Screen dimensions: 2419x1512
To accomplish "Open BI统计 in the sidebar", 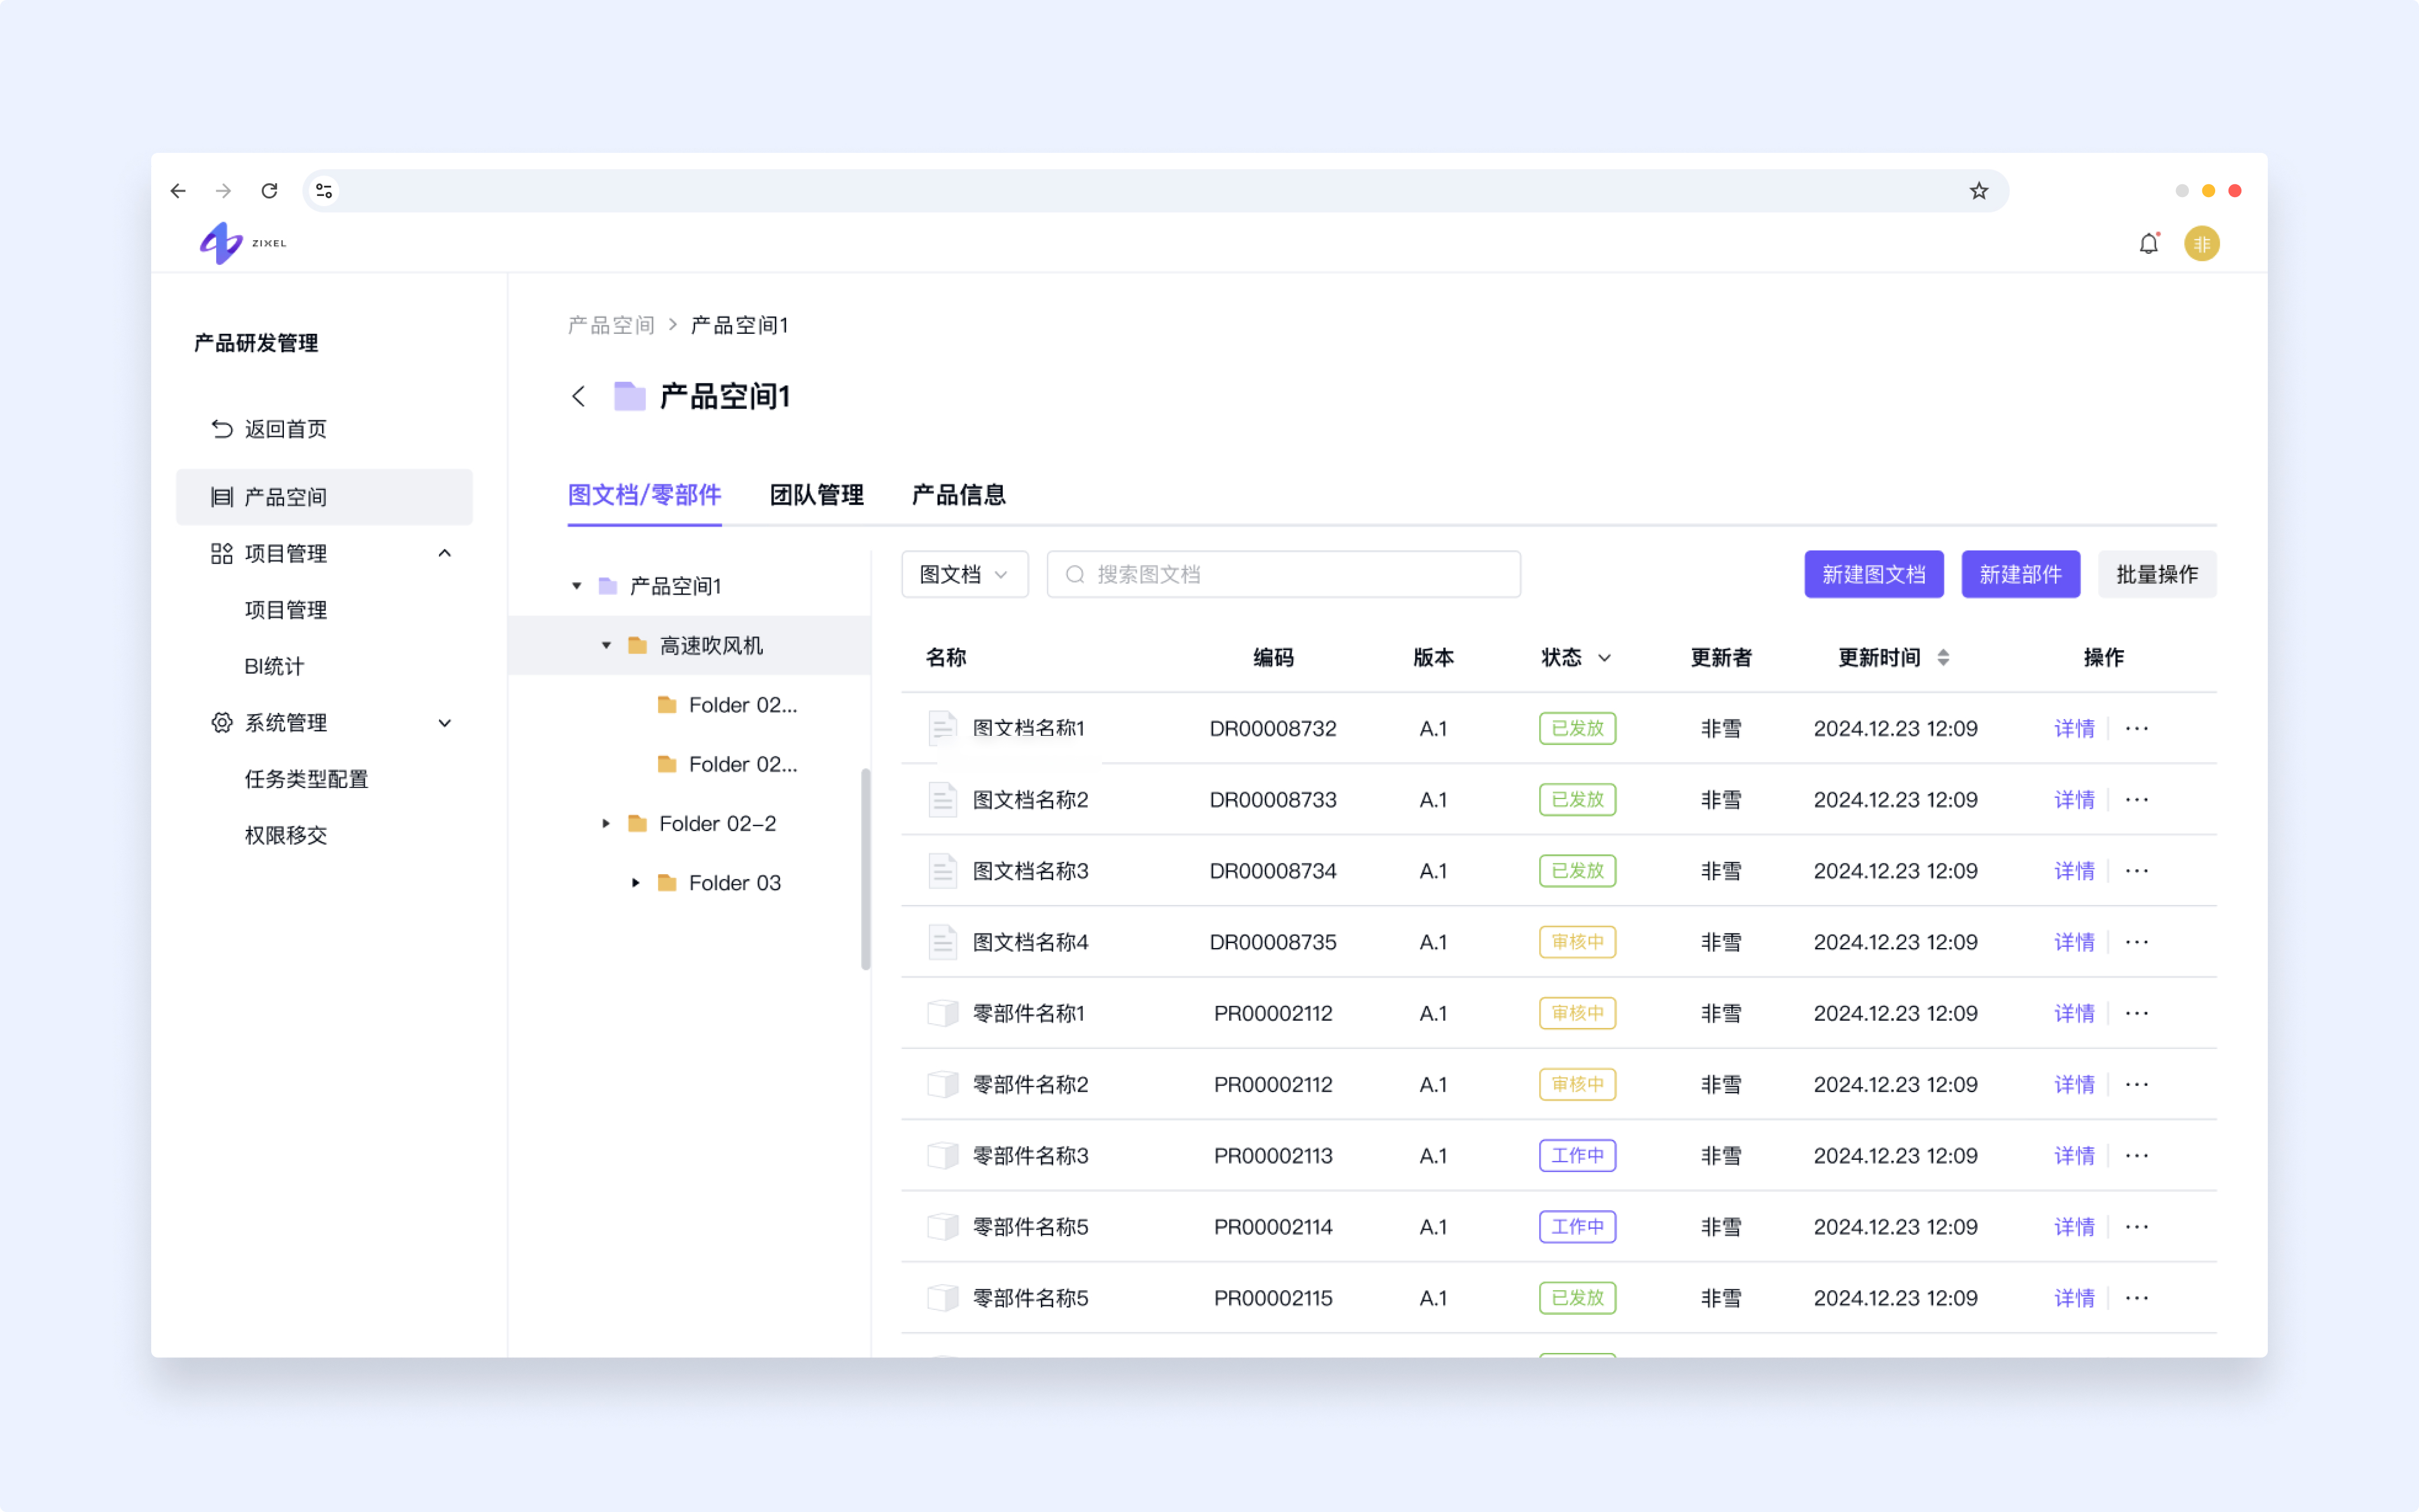I will pos(274,666).
